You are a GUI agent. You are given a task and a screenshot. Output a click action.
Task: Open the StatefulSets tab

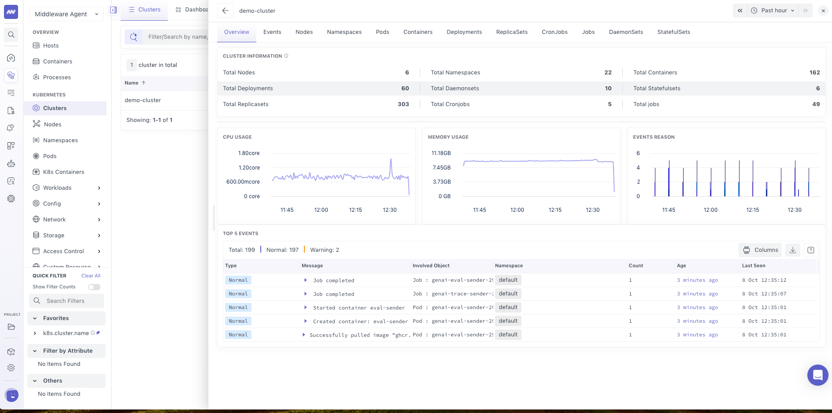(673, 32)
